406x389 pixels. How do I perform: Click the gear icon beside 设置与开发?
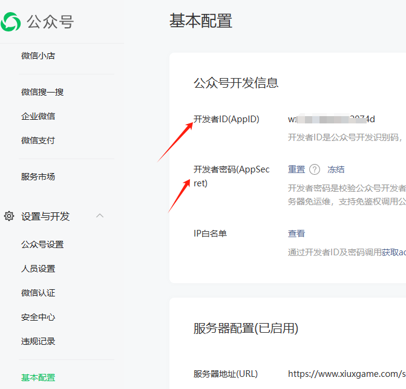(x=9, y=216)
